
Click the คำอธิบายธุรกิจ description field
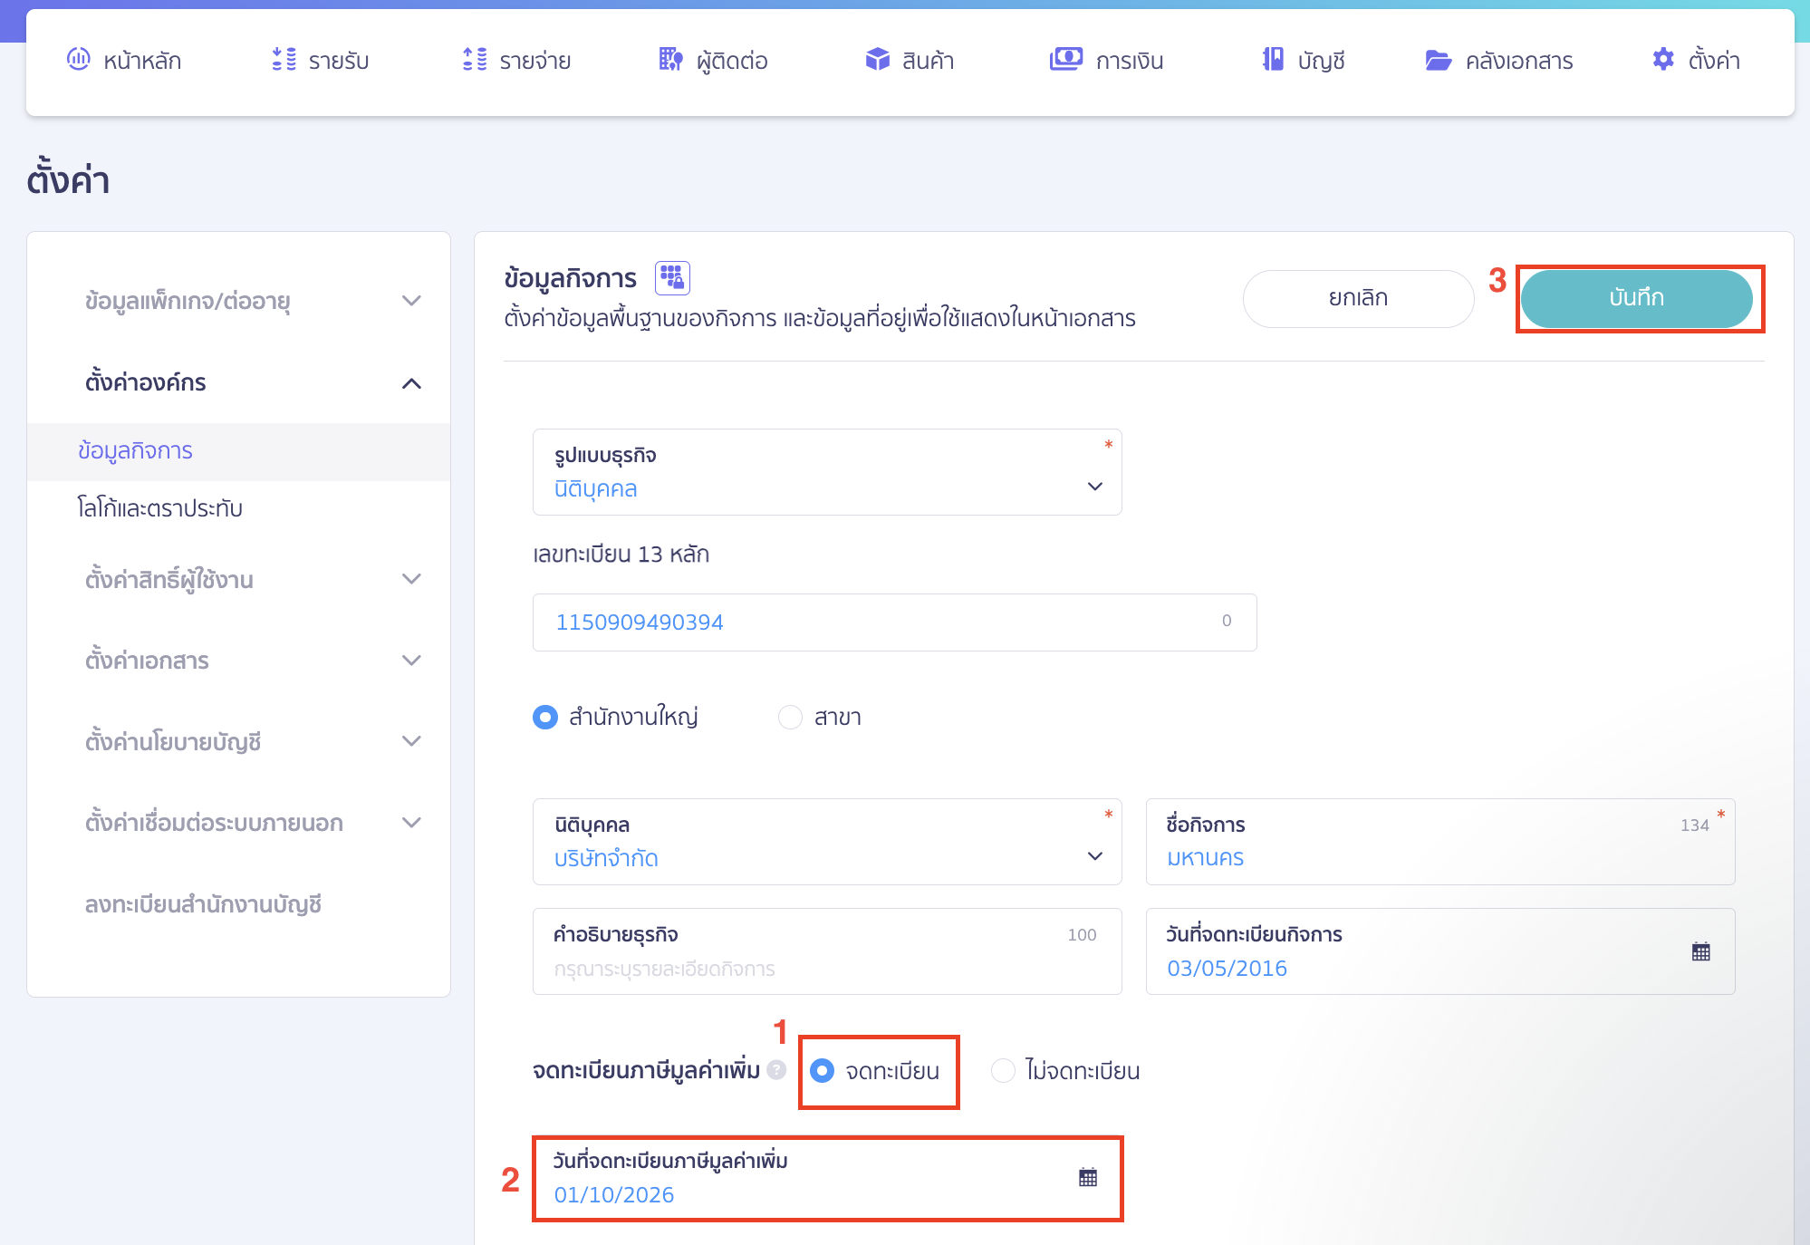coord(827,951)
